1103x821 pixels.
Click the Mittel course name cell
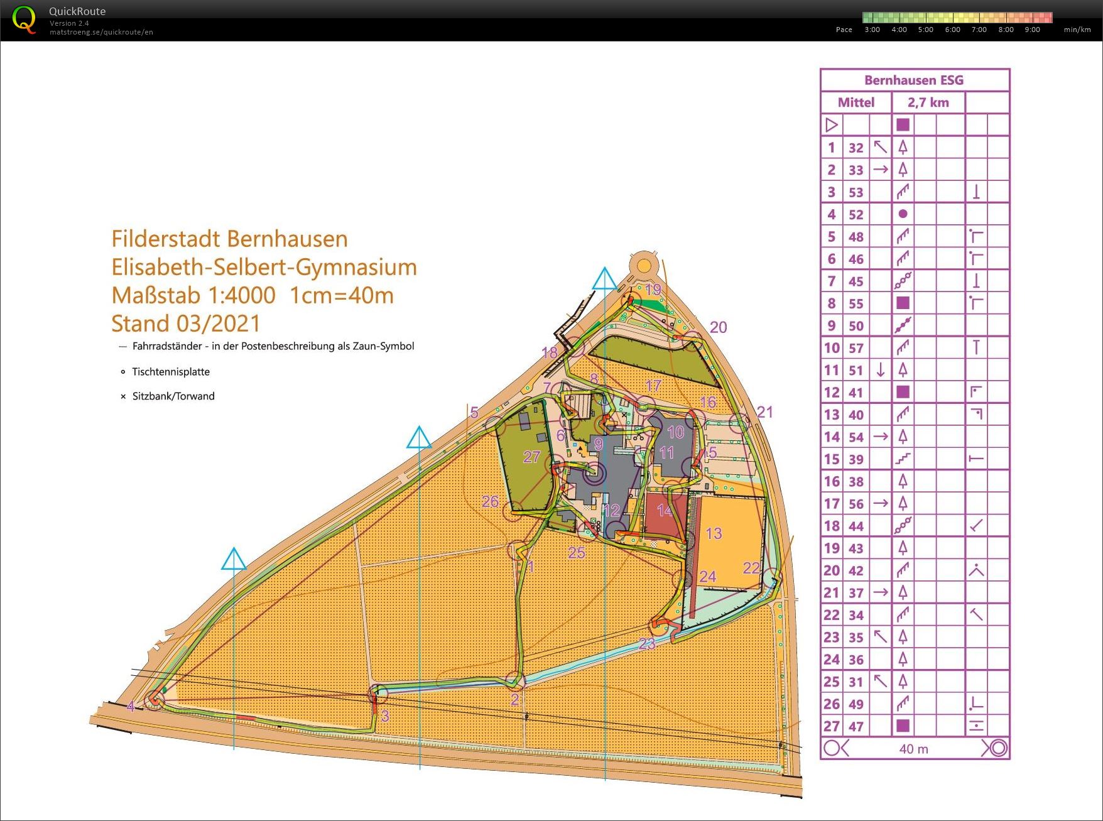click(x=856, y=102)
